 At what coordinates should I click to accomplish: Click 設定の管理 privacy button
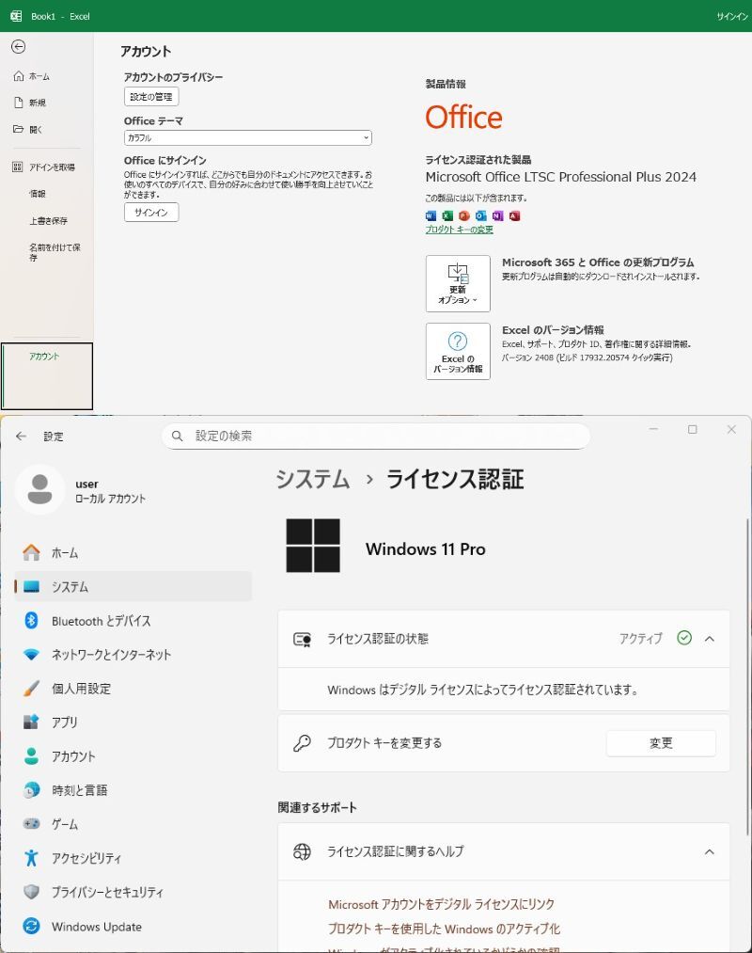point(150,97)
